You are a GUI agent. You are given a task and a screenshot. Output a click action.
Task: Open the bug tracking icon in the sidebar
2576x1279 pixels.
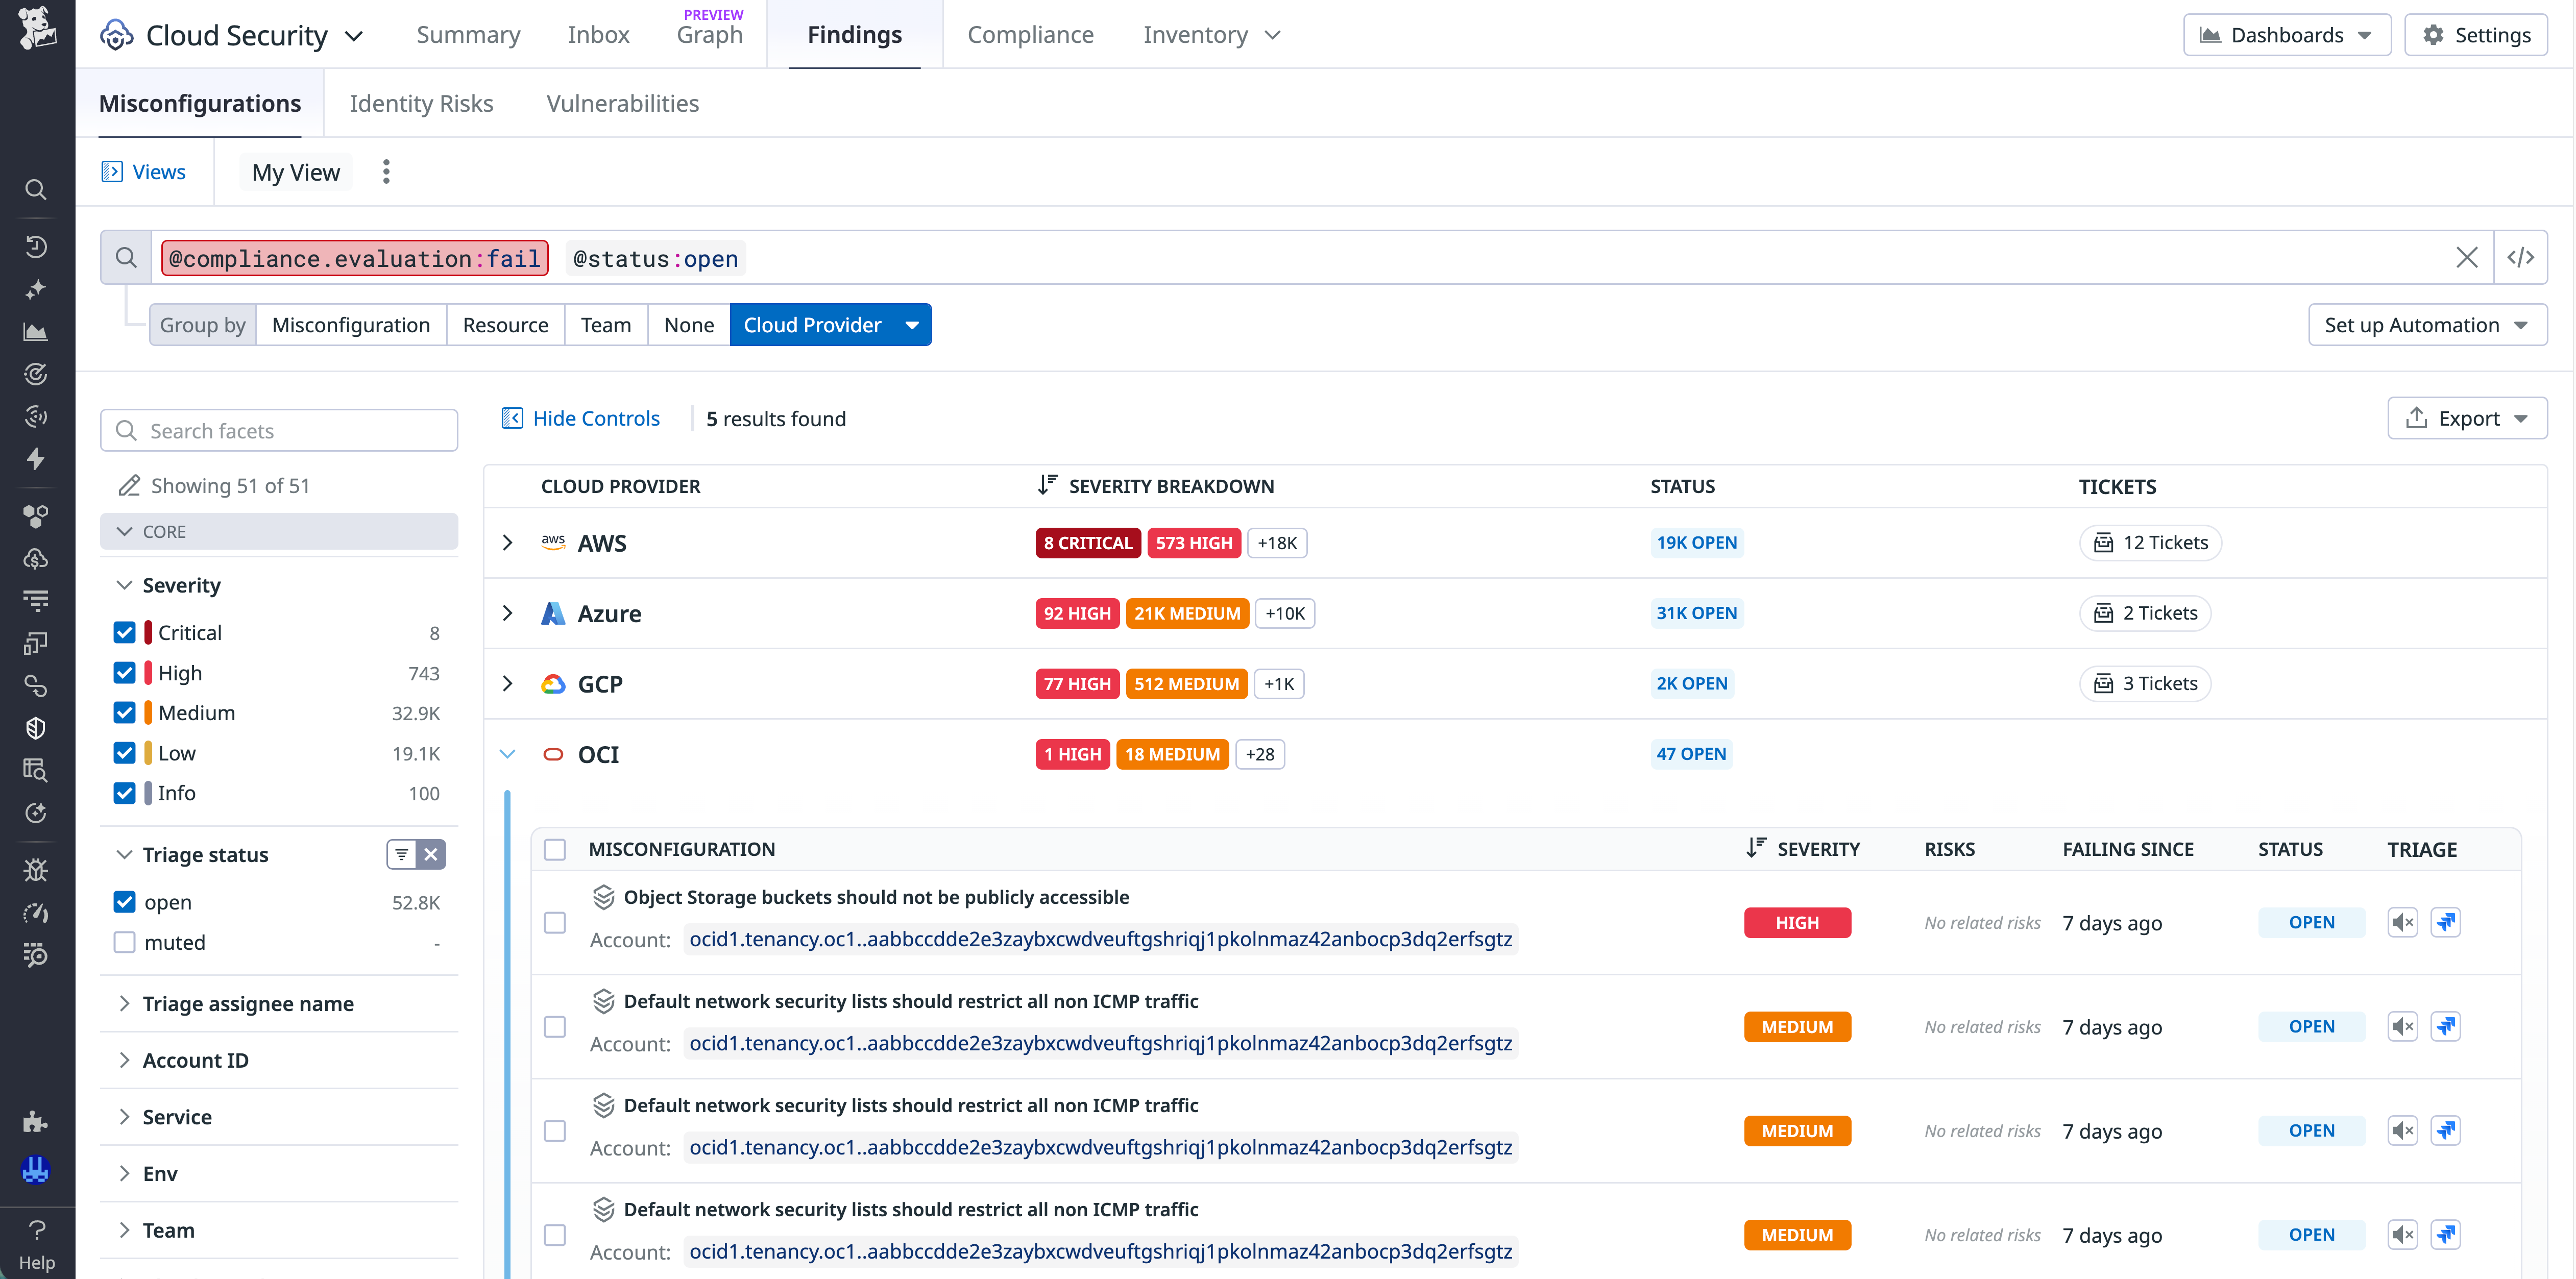pos(36,870)
